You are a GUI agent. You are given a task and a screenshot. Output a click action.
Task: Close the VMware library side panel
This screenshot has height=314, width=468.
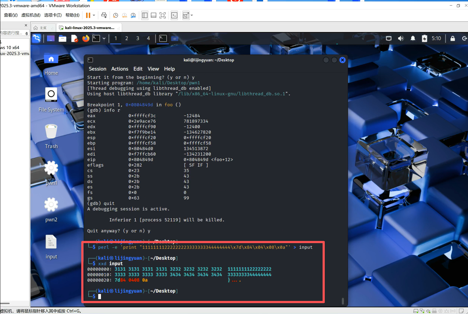(x=26, y=25)
